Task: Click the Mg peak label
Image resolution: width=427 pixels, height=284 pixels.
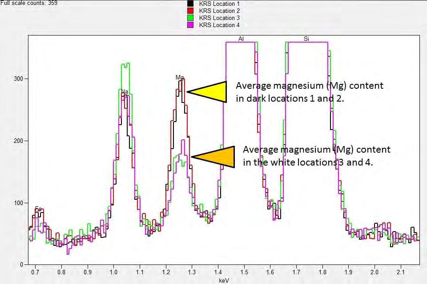Action: [x=180, y=77]
